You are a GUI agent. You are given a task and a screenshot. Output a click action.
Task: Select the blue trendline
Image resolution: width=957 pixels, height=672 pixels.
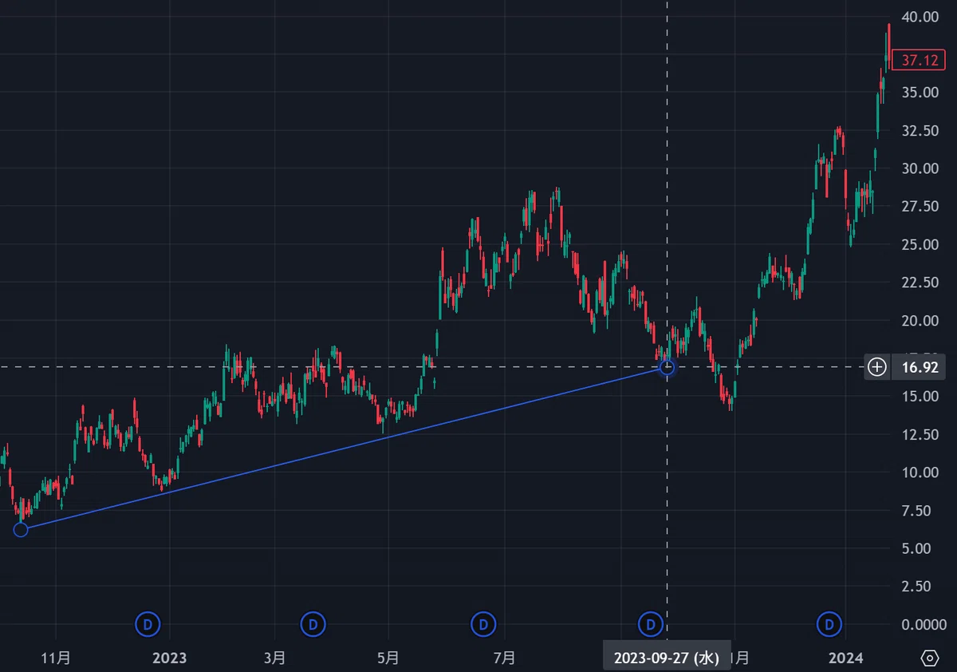coord(343,449)
